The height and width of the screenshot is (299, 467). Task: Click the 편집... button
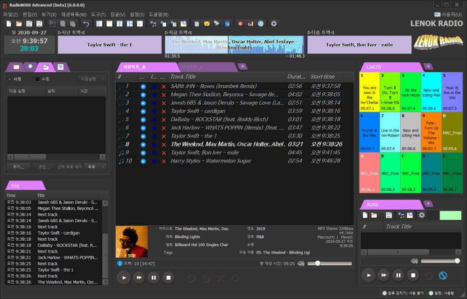point(44,167)
